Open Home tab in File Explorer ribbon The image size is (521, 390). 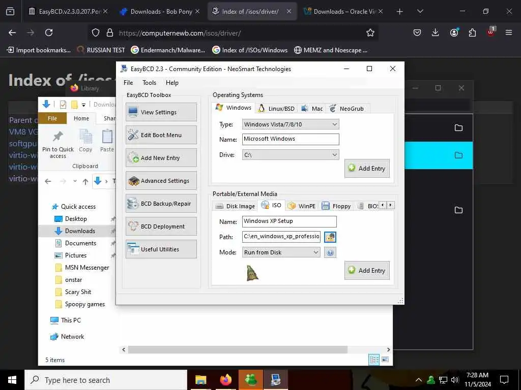pos(81,118)
